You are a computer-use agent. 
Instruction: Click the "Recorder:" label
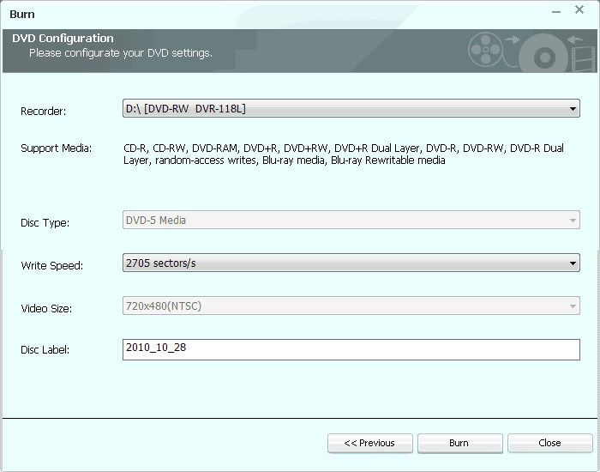pyautogui.click(x=43, y=112)
